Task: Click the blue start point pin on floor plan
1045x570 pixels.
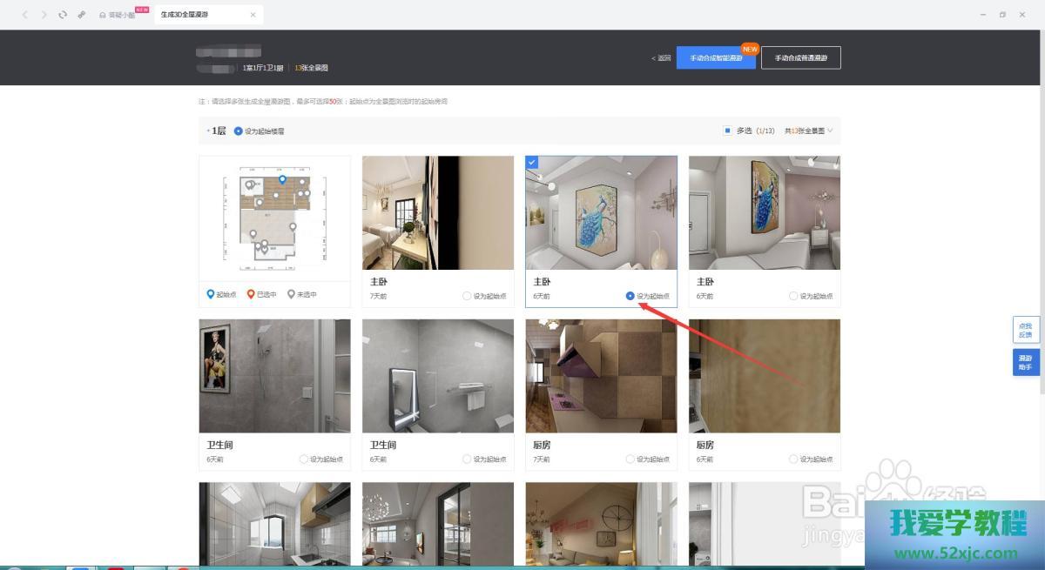Action: click(282, 179)
